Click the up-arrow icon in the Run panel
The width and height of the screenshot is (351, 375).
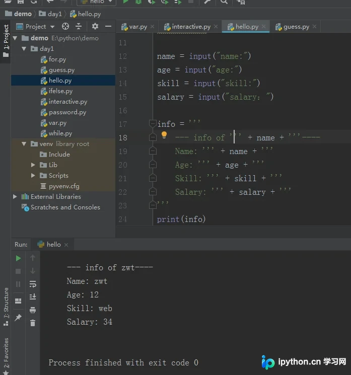pos(33,258)
